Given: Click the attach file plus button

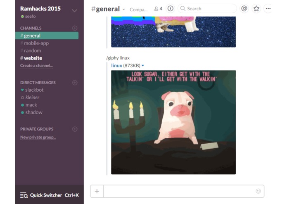Looking at the screenshot, I should pyautogui.click(x=97, y=191).
